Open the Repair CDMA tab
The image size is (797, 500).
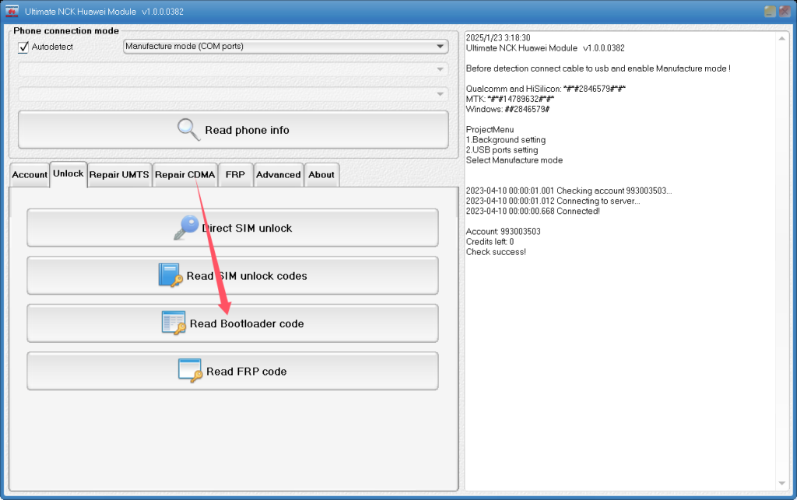[185, 175]
